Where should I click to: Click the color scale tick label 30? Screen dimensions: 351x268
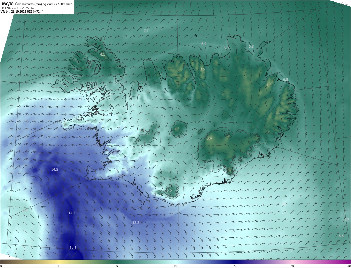(292, 266)
